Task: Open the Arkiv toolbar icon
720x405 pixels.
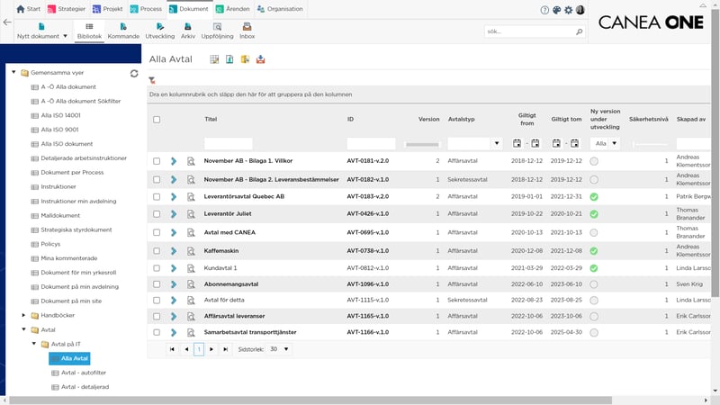Action: 187,27
